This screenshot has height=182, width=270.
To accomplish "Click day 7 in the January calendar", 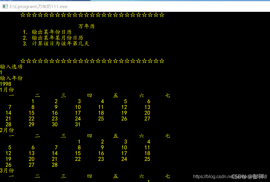I will click(10, 107).
